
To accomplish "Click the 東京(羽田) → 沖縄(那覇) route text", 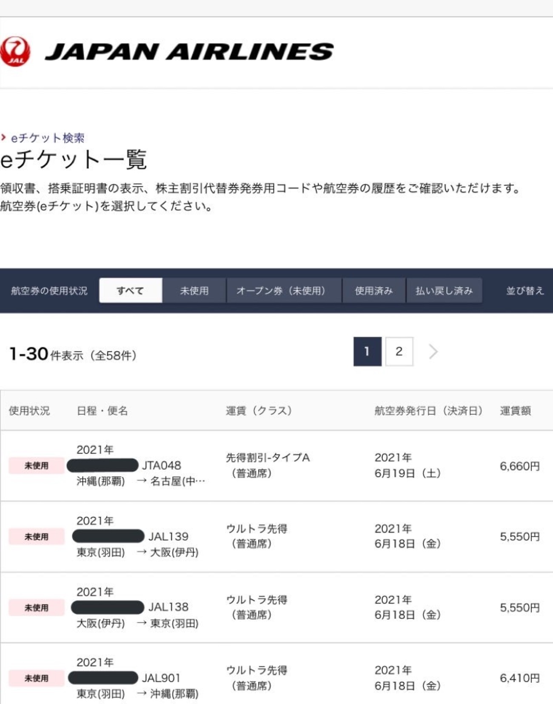I will pos(137,694).
